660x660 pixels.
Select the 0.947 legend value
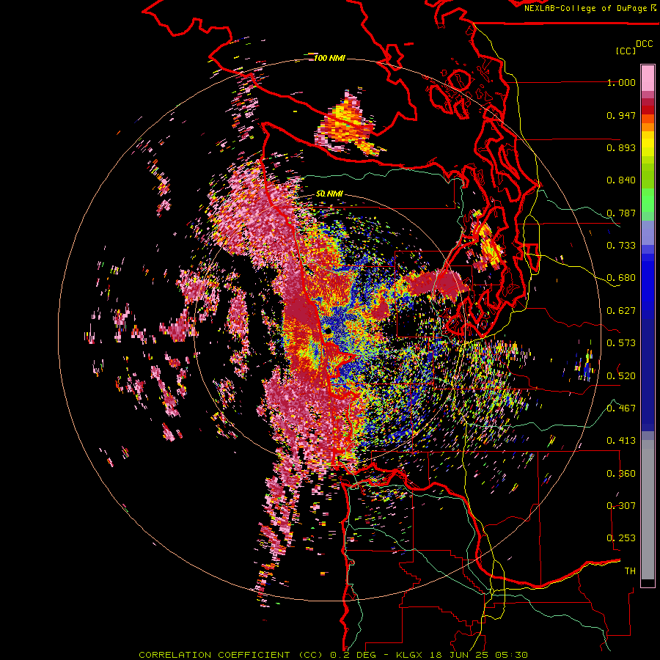[621, 115]
